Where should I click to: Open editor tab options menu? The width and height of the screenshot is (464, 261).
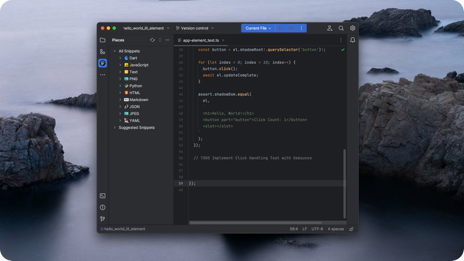click(x=340, y=40)
